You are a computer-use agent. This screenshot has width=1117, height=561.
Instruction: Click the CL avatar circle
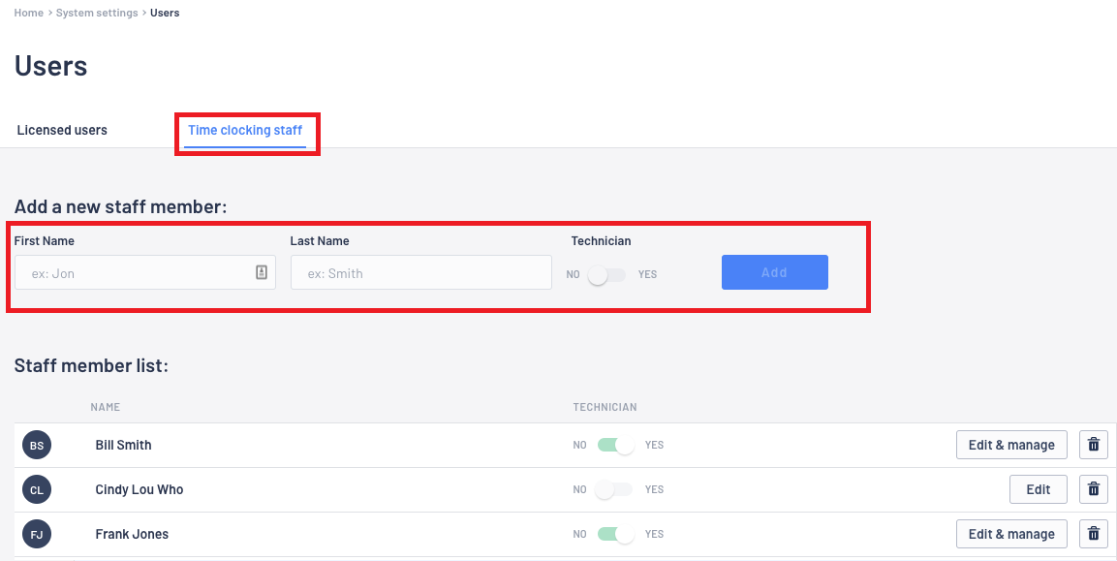click(37, 489)
